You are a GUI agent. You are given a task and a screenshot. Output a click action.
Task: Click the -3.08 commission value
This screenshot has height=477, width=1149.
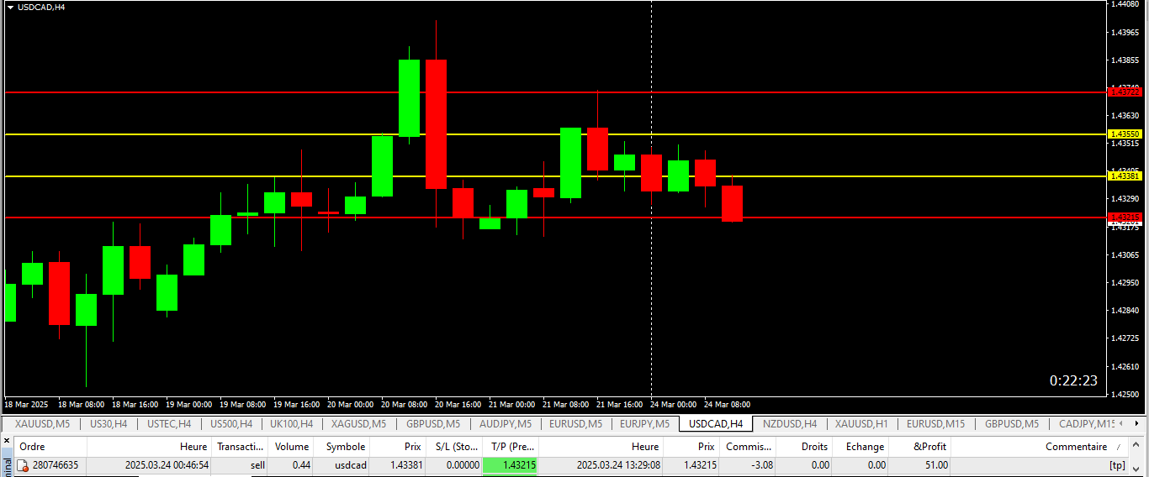pos(760,465)
